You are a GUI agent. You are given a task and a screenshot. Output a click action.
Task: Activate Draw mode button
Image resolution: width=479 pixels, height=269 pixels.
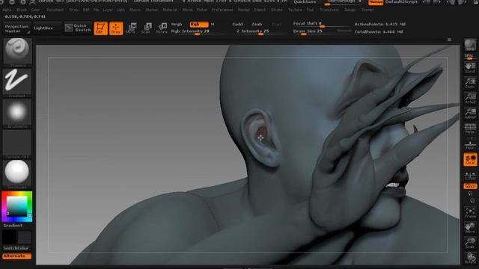point(116,28)
